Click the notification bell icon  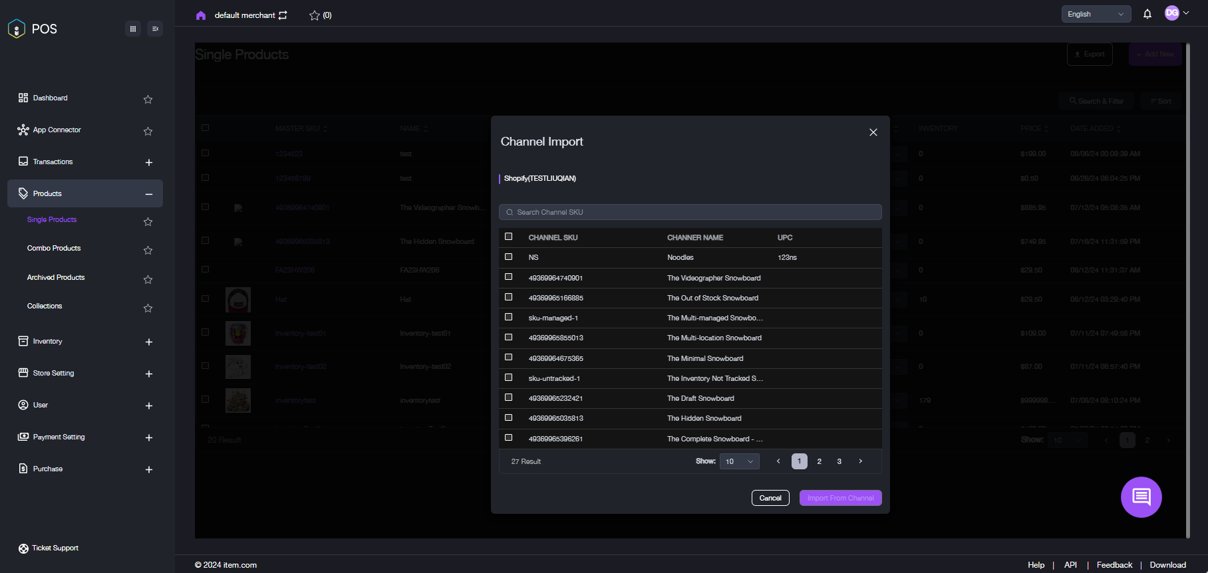pos(1147,14)
